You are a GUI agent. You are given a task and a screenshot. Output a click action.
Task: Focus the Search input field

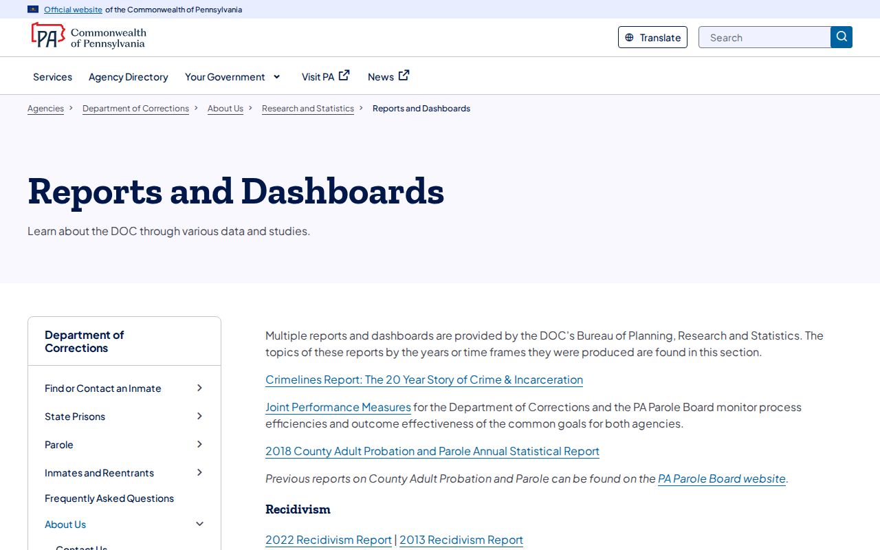tap(764, 37)
